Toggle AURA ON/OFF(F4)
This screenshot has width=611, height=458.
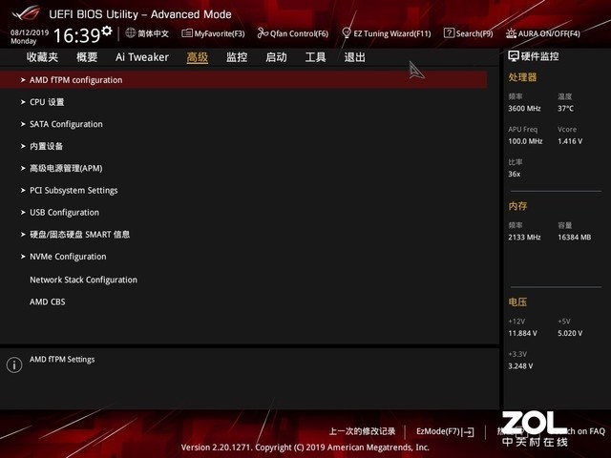tap(542, 33)
